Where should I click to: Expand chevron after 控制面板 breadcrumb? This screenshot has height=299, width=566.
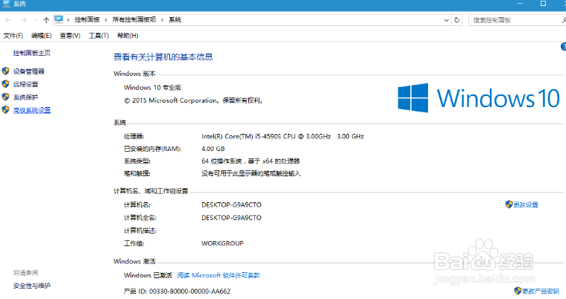coord(106,20)
